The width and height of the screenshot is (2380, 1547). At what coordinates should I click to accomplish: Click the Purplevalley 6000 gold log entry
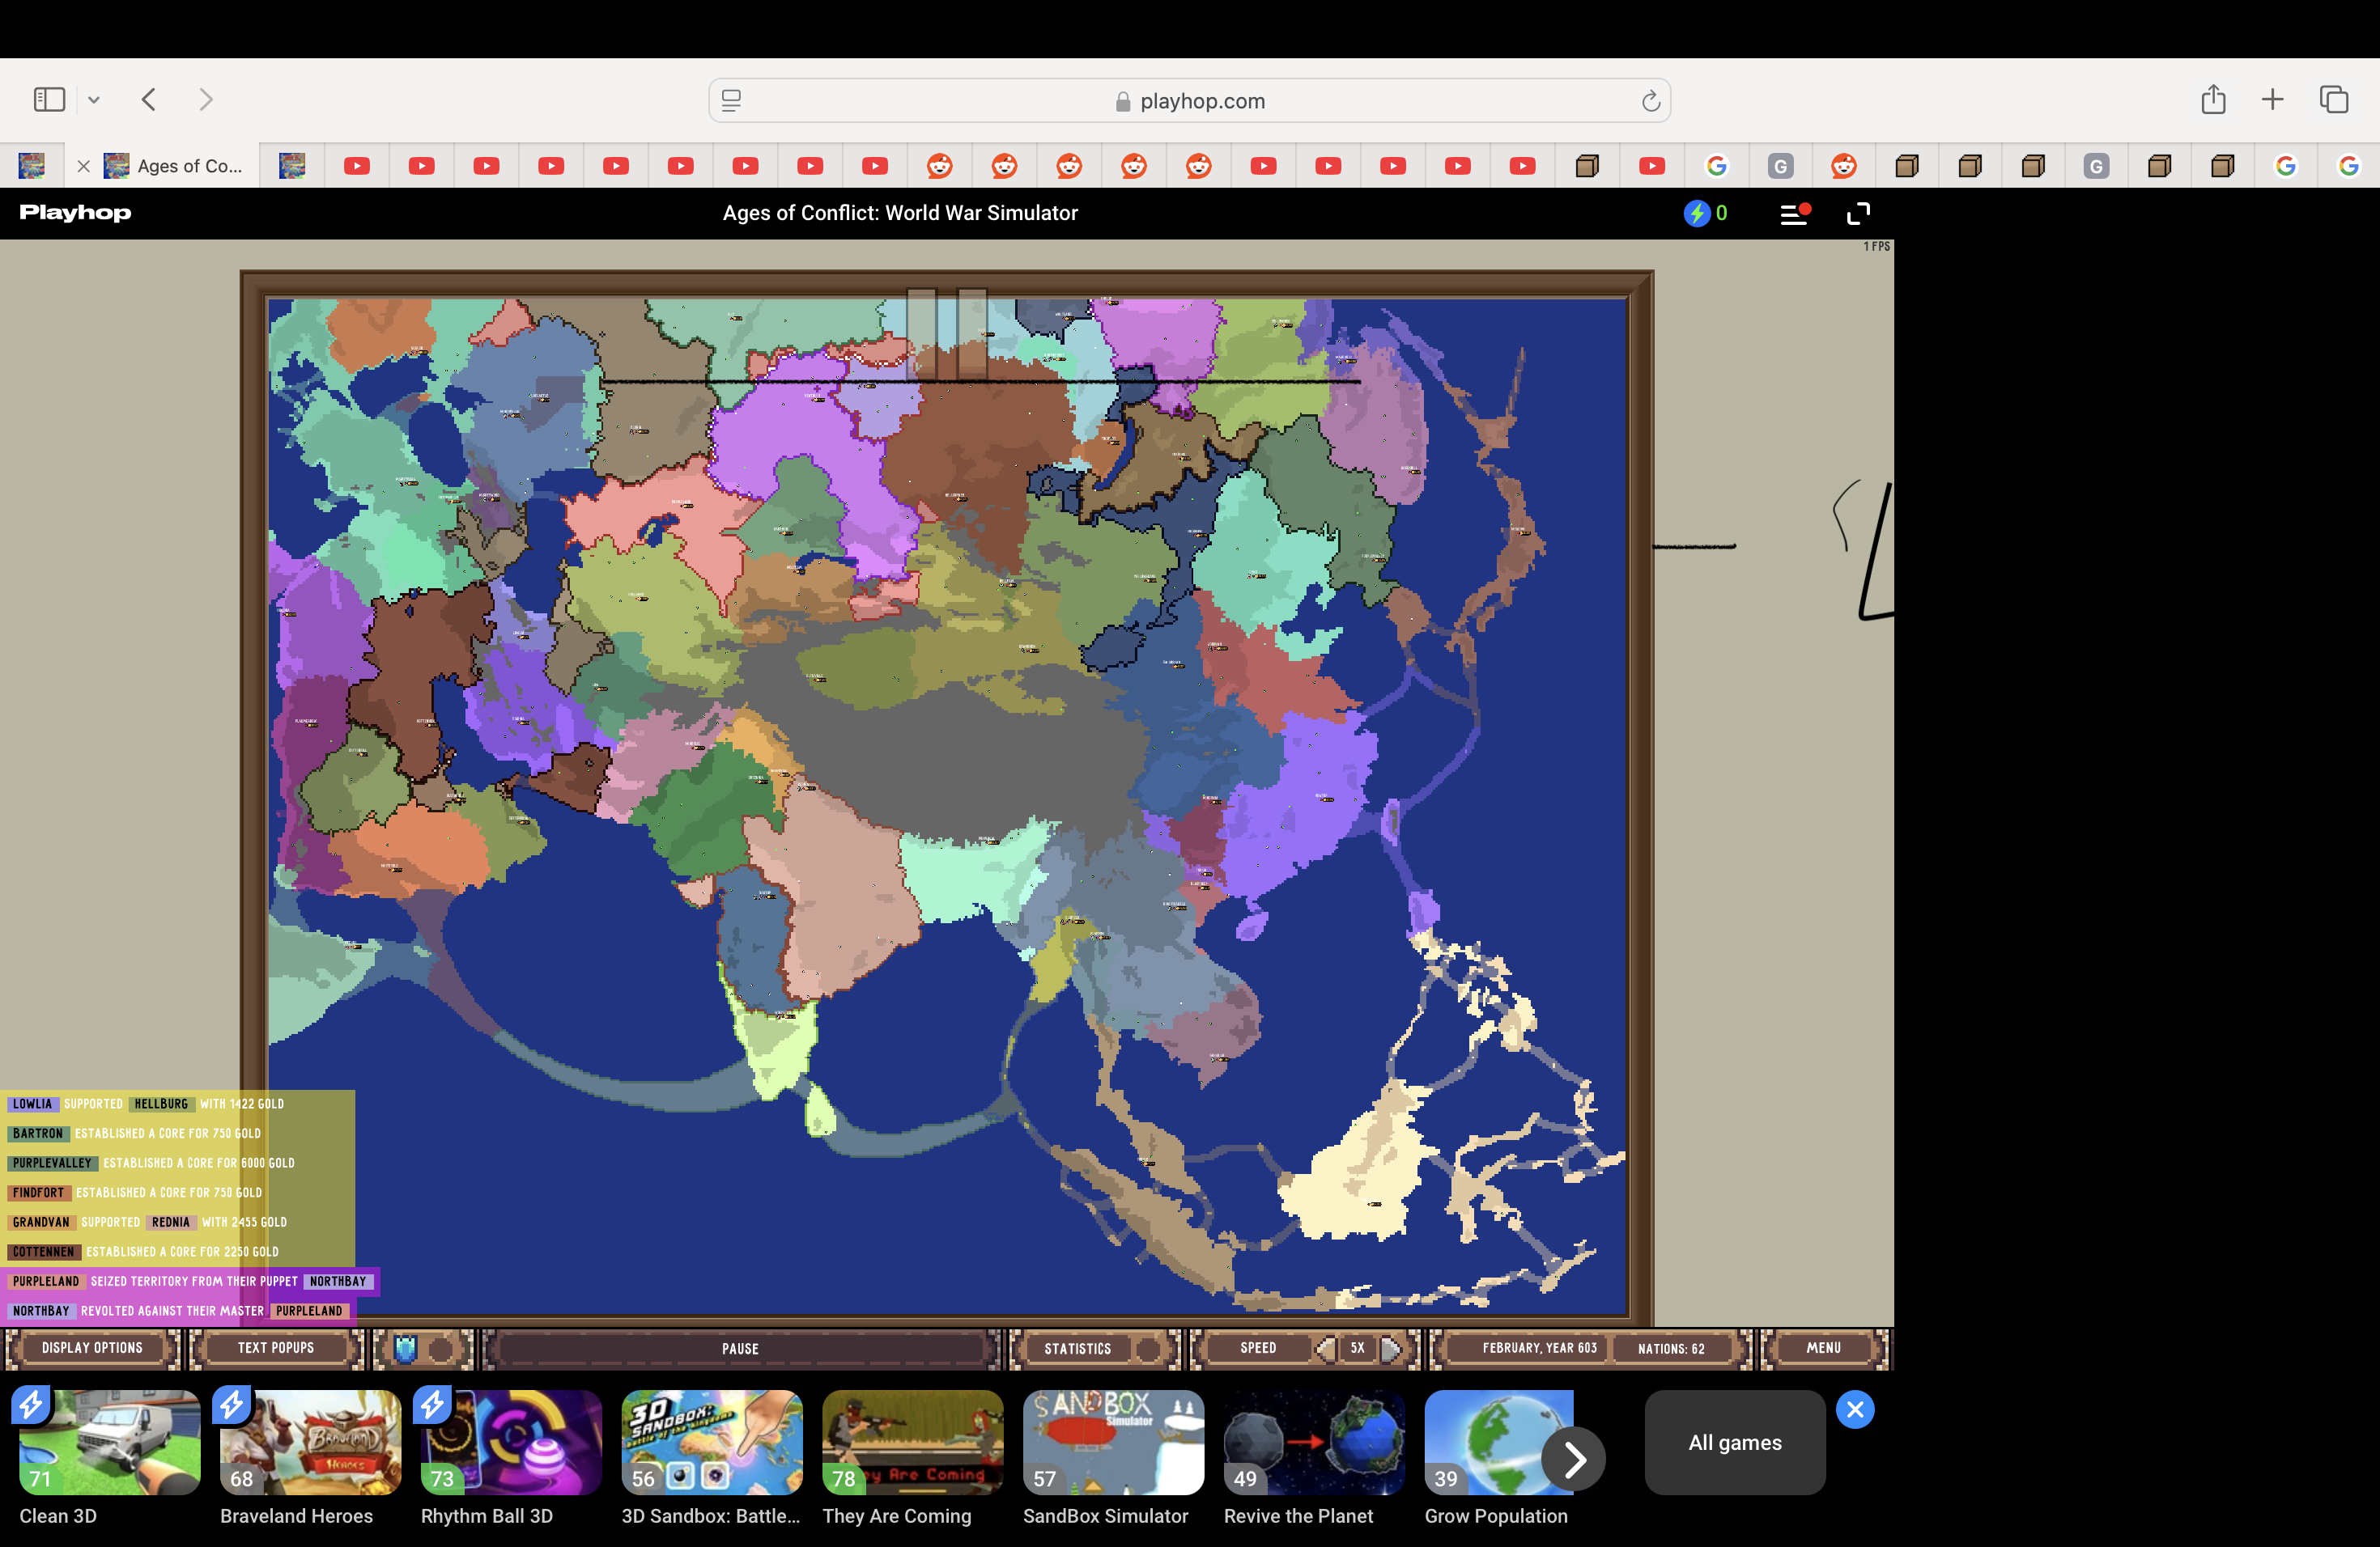pyautogui.click(x=152, y=1162)
